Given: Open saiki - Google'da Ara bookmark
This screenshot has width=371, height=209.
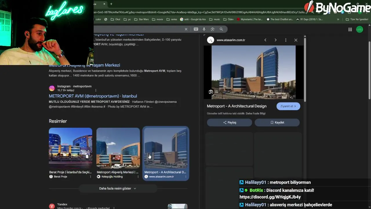Looking at the screenshot, I should (193, 19).
